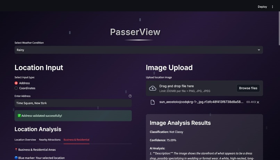Click the uploaded file document icon
The width and height of the screenshot is (280, 160).
(x=153, y=102)
